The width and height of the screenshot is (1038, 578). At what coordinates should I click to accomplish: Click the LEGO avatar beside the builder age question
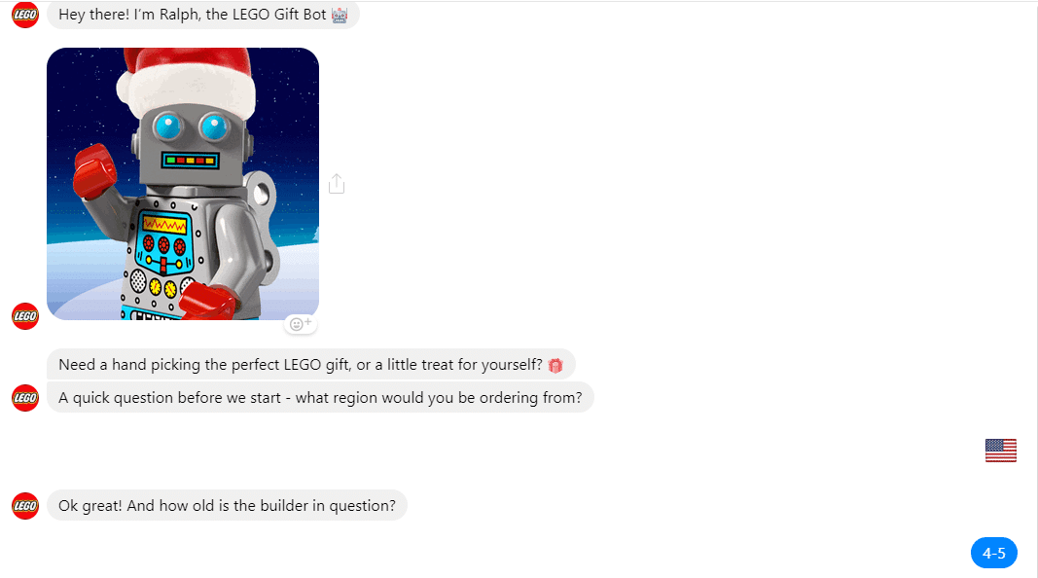tap(25, 506)
